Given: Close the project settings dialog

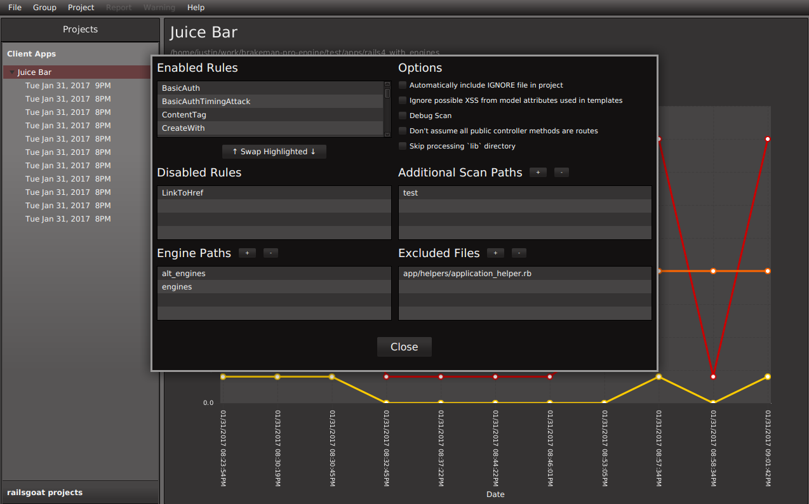Looking at the screenshot, I should [404, 347].
